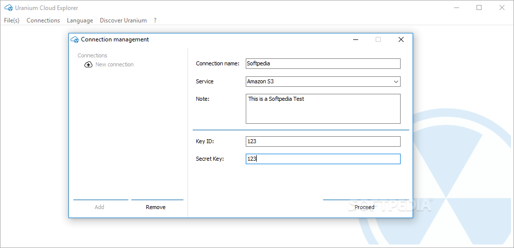Click the Note label
Image resolution: width=514 pixels, height=248 pixels.
[x=202, y=99]
